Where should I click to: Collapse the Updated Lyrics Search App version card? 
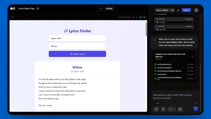[192, 56]
